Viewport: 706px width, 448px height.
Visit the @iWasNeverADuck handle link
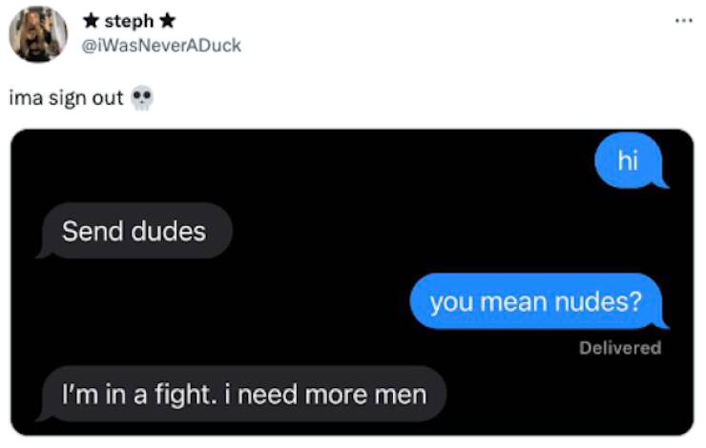[x=161, y=46]
